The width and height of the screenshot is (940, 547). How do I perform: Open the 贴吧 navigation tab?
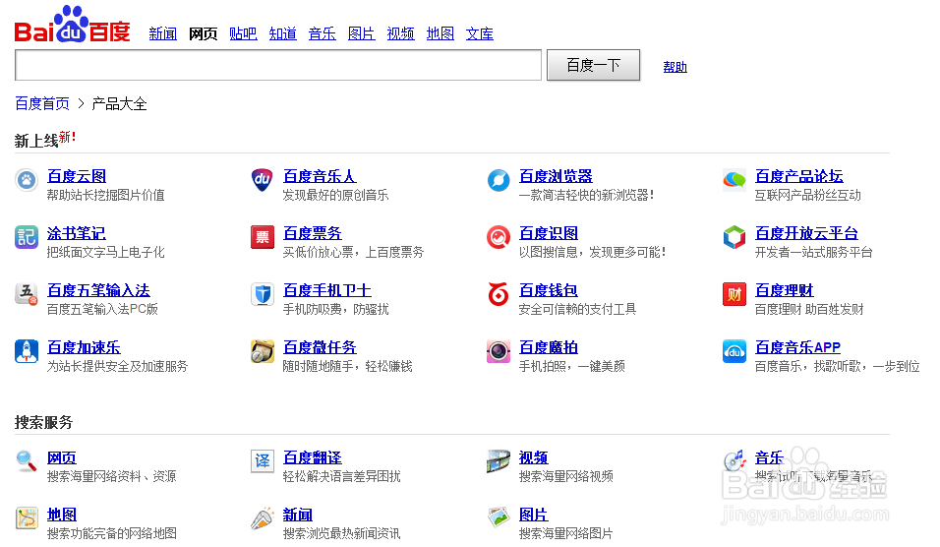(x=243, y=33)
